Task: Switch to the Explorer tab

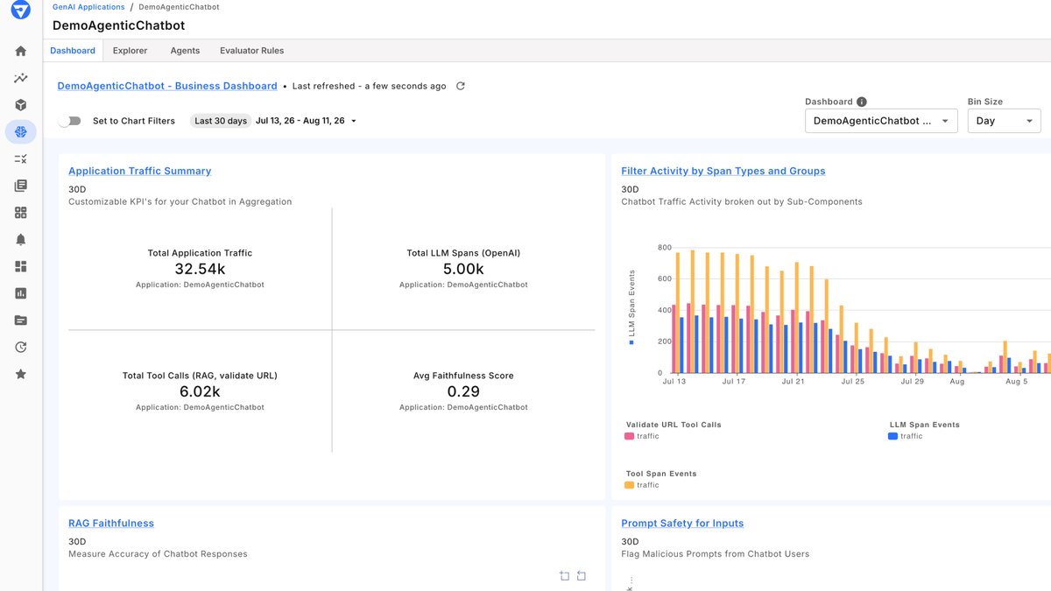Action: [x=130, y=51]
